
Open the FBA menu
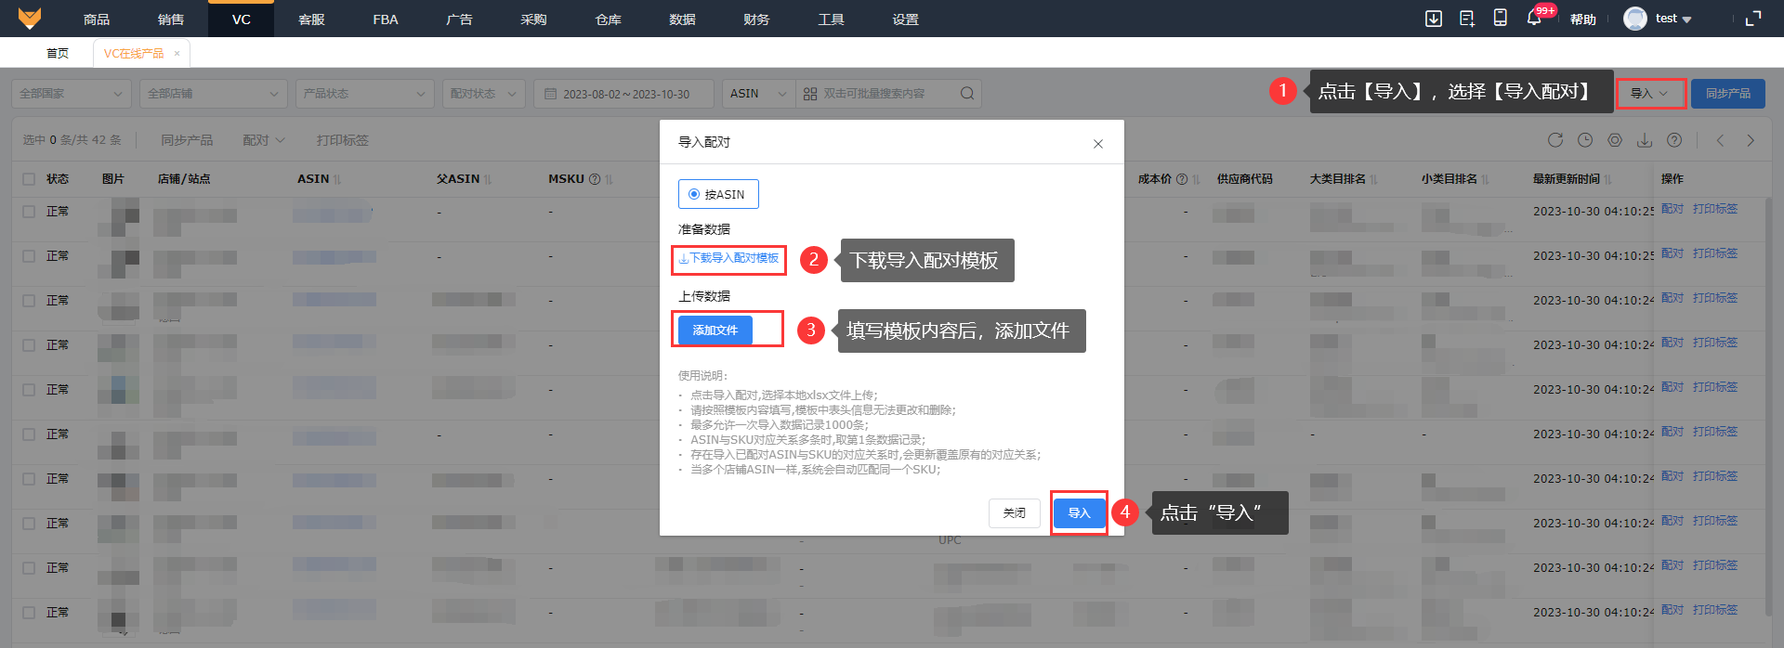coord(386,19)
